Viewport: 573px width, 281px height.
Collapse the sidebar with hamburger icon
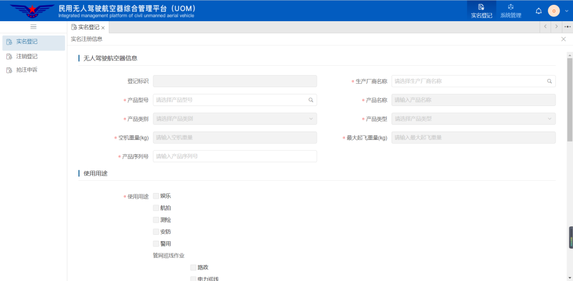point(33,27)
